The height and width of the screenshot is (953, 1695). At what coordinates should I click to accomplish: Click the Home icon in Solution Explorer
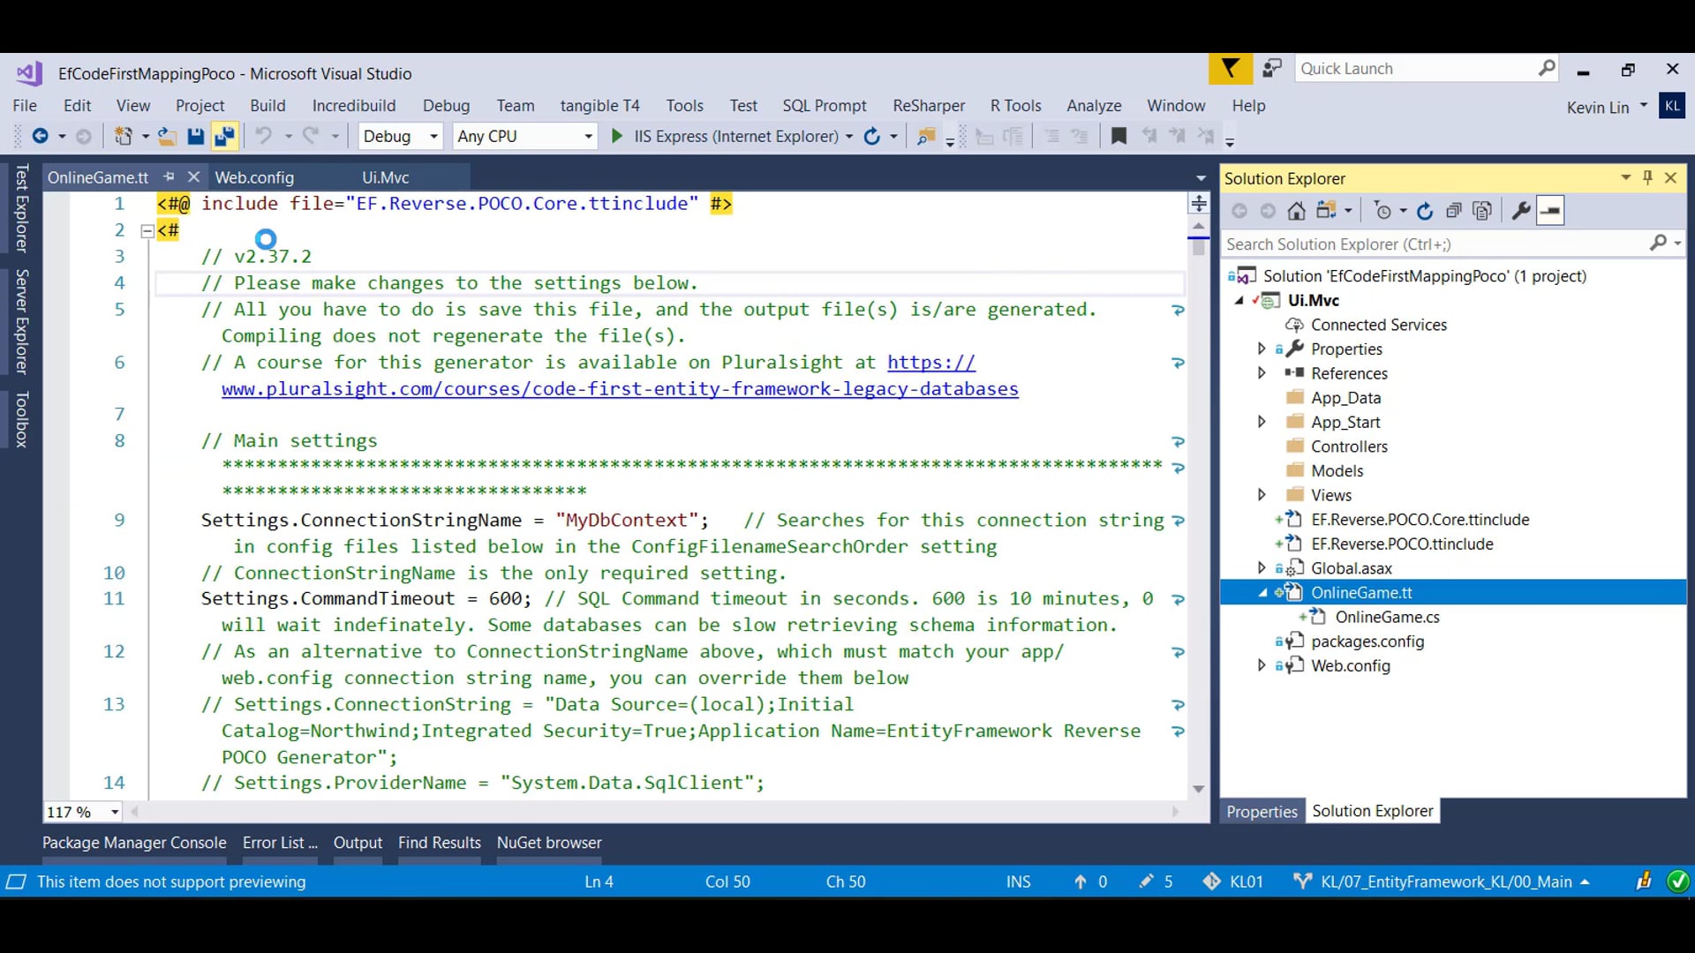tap(1296, 211)
